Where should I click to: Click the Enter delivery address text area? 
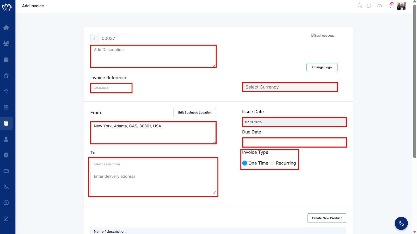pos(153,183)
